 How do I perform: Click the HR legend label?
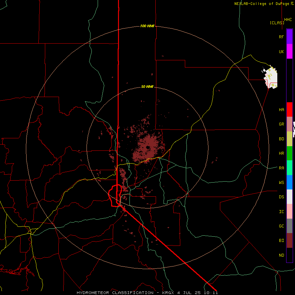(281, 153)
